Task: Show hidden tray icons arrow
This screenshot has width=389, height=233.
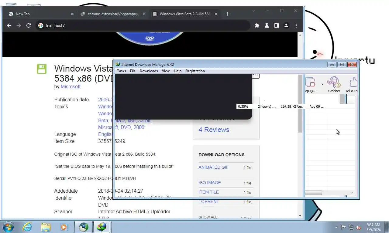Action: pyautogui.click(x=336, y=227)
